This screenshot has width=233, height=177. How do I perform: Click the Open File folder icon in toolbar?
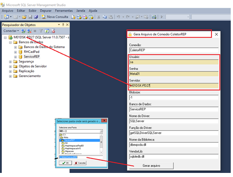[x=24, y=17]
